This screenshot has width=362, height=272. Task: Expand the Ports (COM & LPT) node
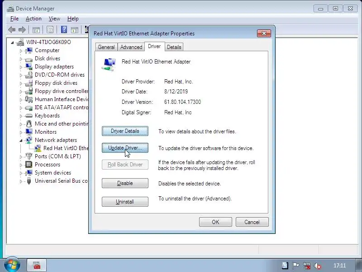21,157
